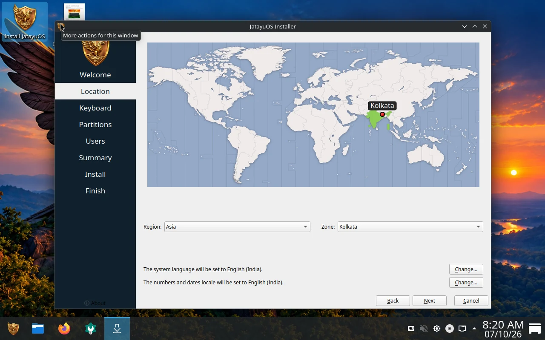Image resolution: width=545 pixels, height=340 pixels.
Task: Open the window actions menu icon in the installer title bar
Action: pyautogui.click(x=61, y=26)
